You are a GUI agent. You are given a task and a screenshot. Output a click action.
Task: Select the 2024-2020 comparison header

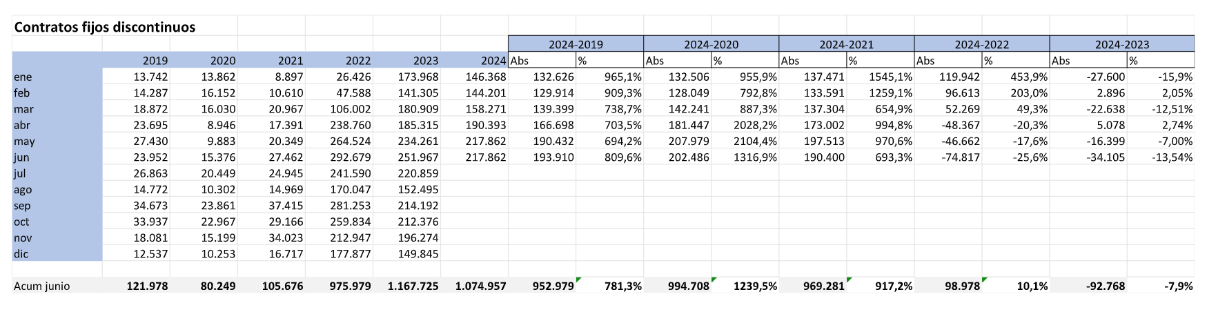pos(711,44)
